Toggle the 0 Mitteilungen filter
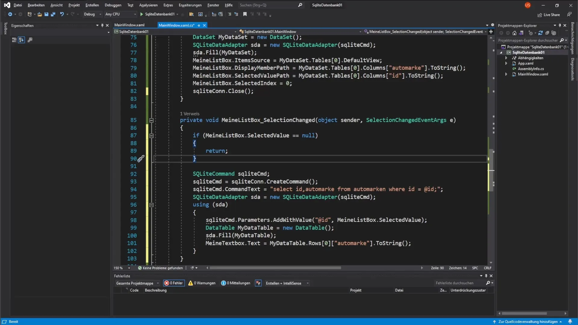Screen dimensions: 578x325 236,283
